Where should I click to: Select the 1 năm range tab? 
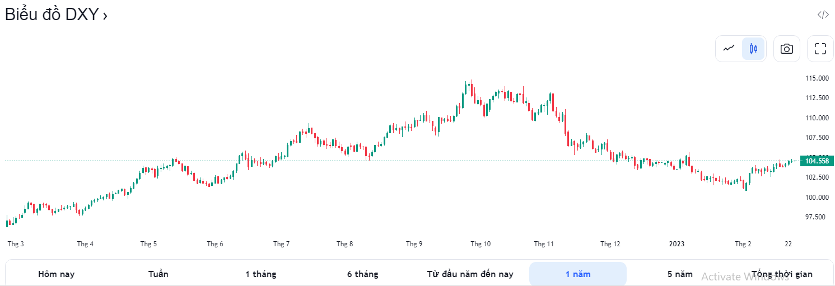tap(578, 274)
